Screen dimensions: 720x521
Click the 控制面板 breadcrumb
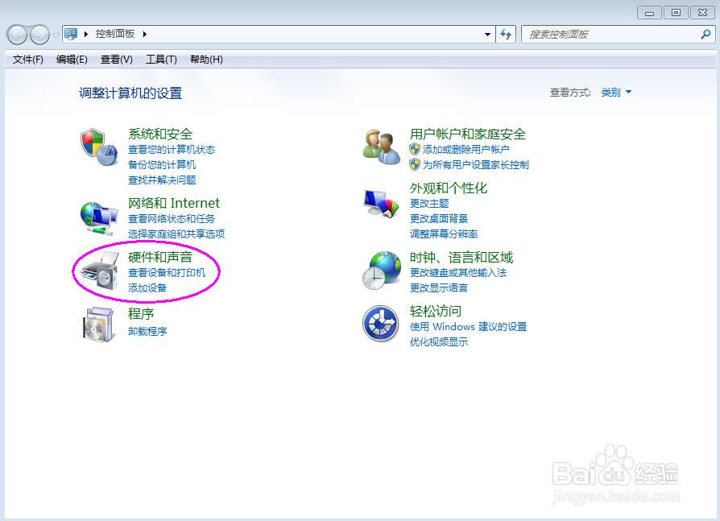pyautogui.click(x=115, y=34)
